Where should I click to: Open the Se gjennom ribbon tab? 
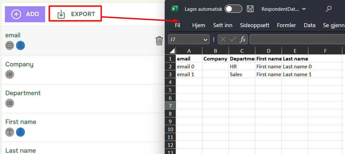tap(334, 25)
